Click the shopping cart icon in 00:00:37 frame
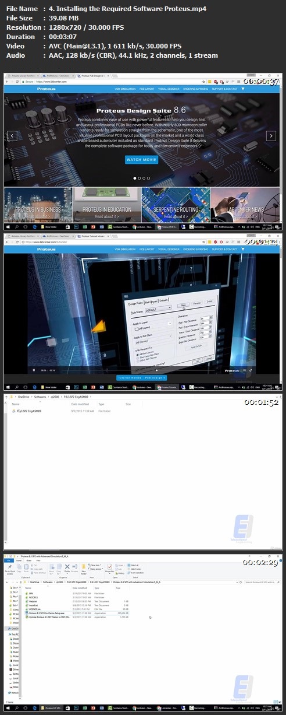The height and width of the screenshot is (715, 286). click(x=242, y=89)
